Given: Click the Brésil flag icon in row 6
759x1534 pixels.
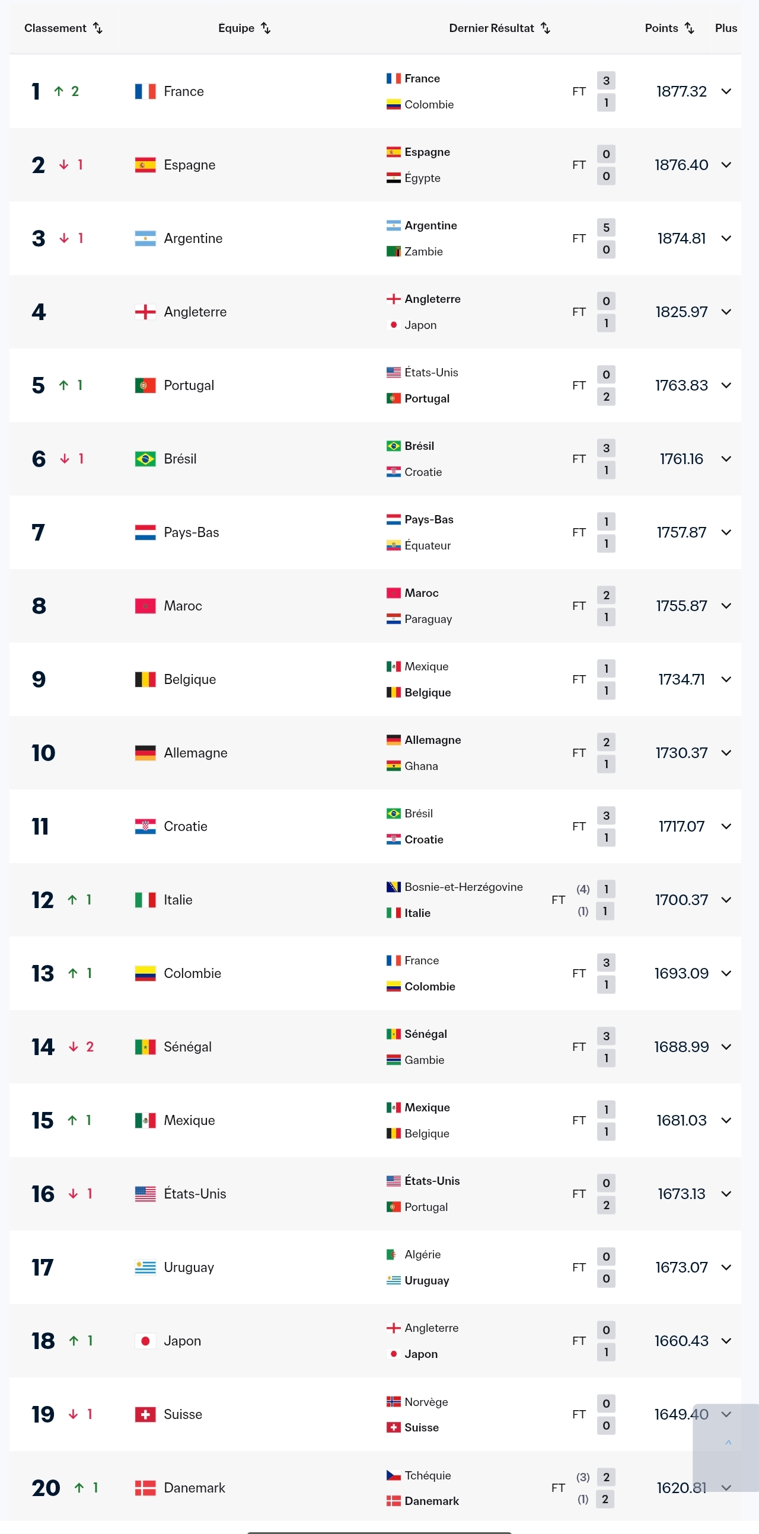Looking at the screenshot, I should [x=145, y=459].
